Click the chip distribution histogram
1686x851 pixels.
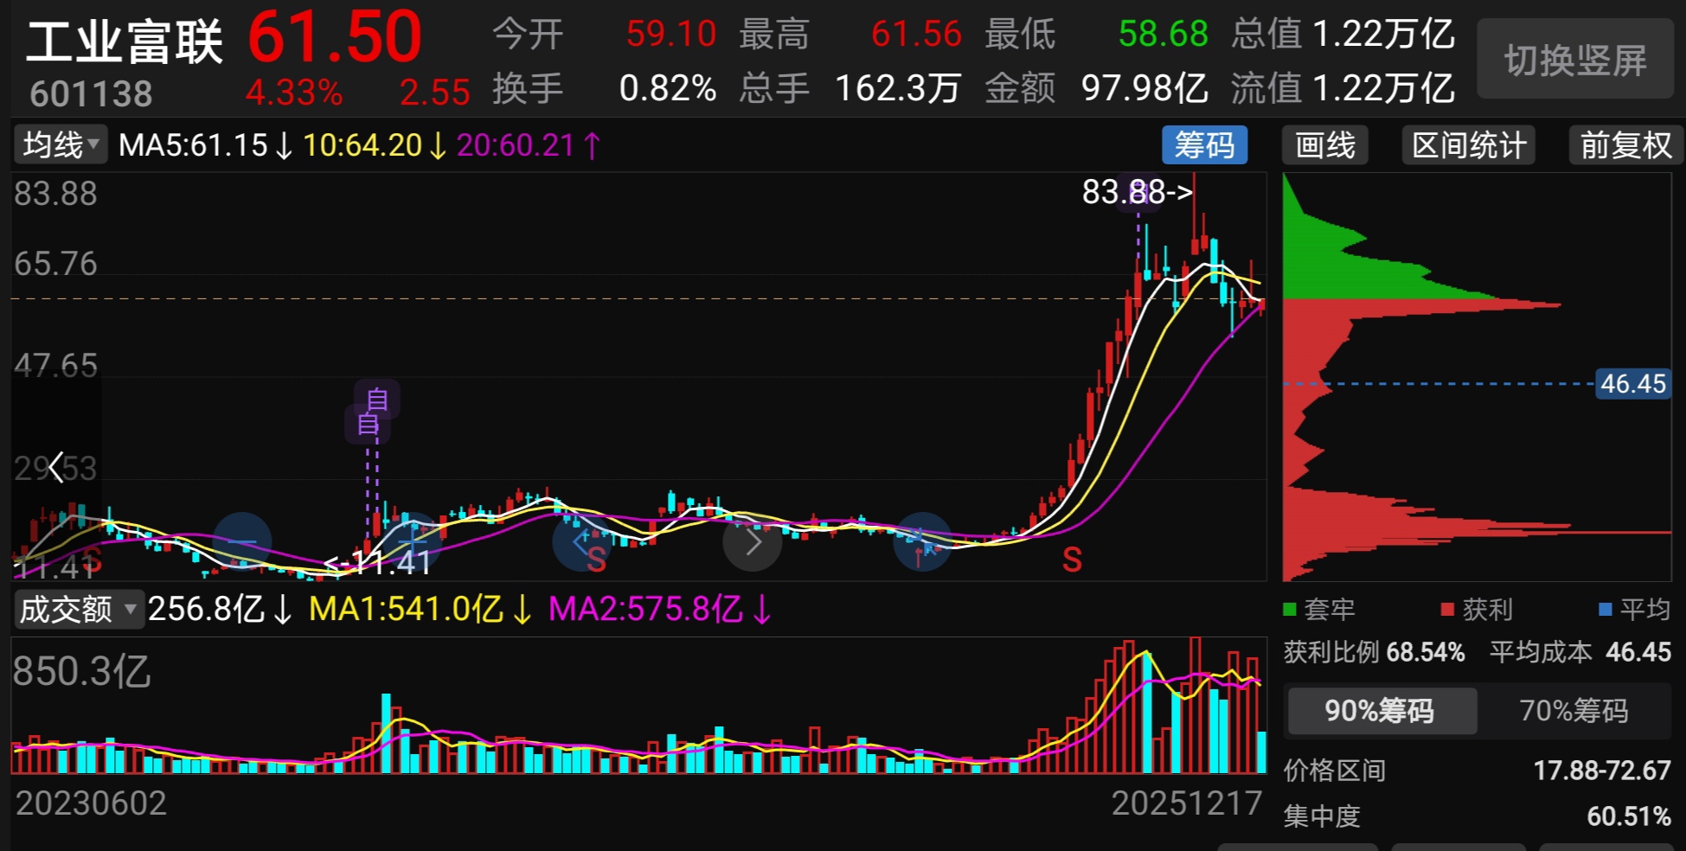tap(1477, 376)
